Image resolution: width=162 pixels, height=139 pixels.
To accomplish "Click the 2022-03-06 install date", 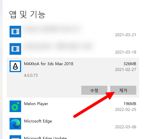I will tap(126, 127).
